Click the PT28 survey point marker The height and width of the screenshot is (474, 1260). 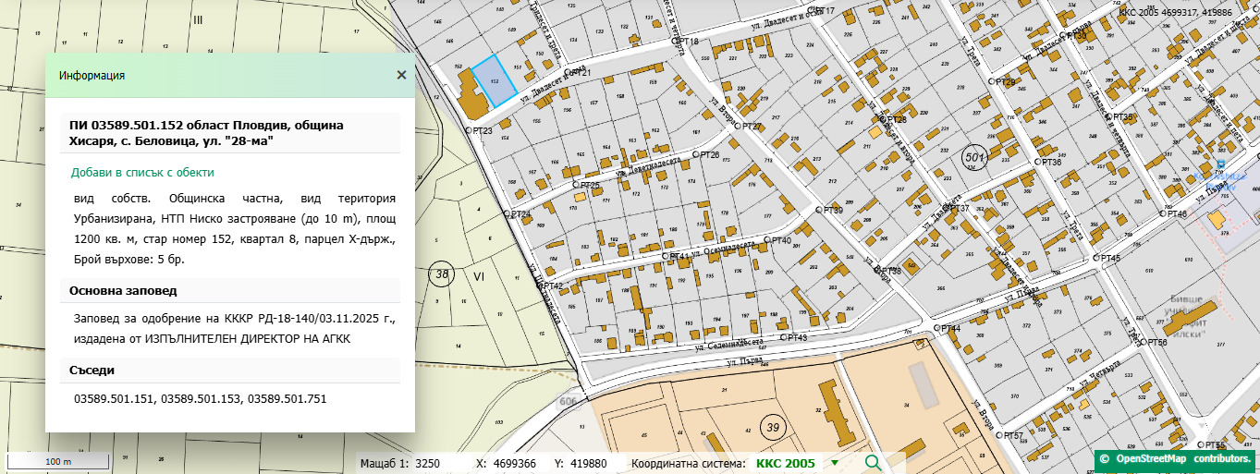point(882,119)
